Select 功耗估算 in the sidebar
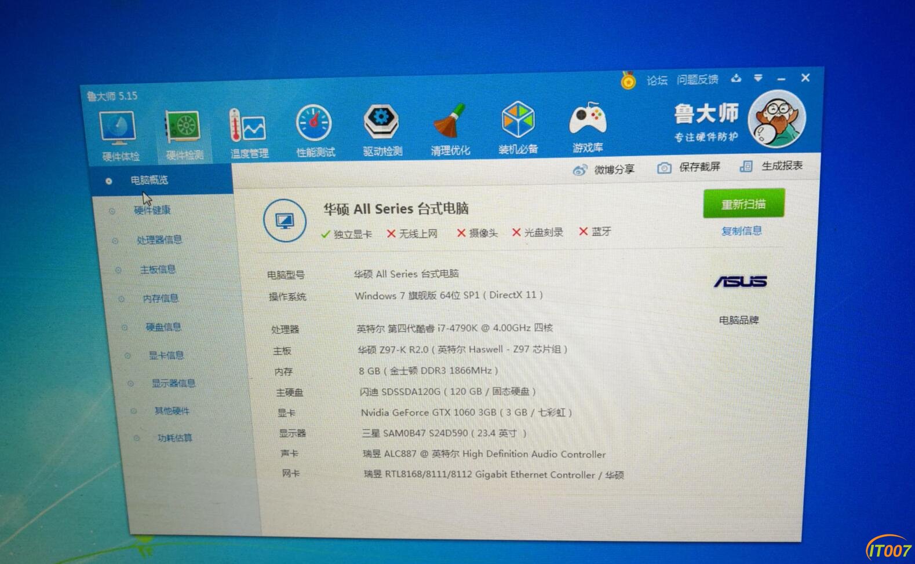The image size is (915, 564). [x=174, y=438]
